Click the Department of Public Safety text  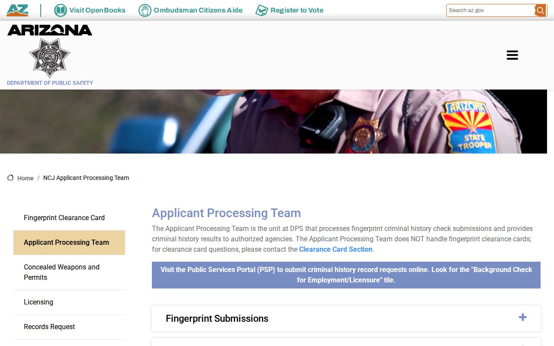(50, 83)
